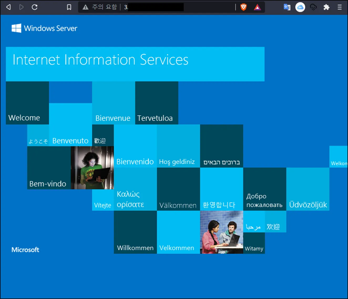348x299 pixels.
Task: Select the 'Witamy' tile
Action: (x=254, y=243)
